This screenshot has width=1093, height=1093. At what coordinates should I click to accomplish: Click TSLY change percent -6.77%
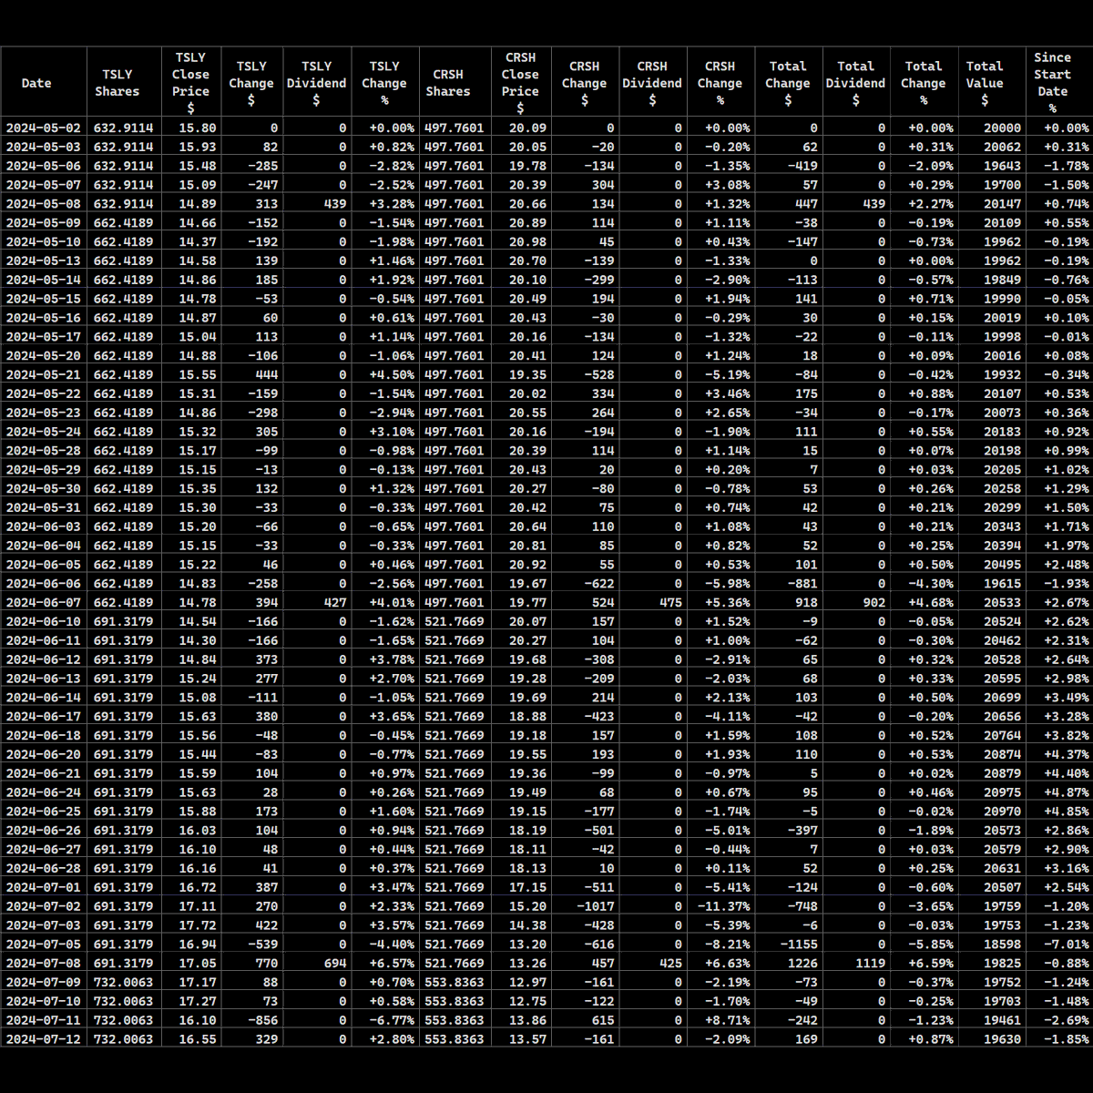pos(392,1020)
